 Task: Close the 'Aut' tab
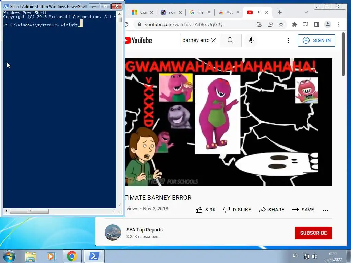(238, 12)
